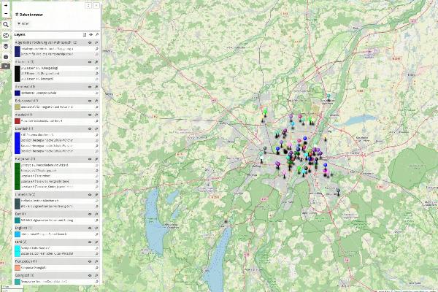Click the northernmost map pin near the Isar river

pos(328,96)
